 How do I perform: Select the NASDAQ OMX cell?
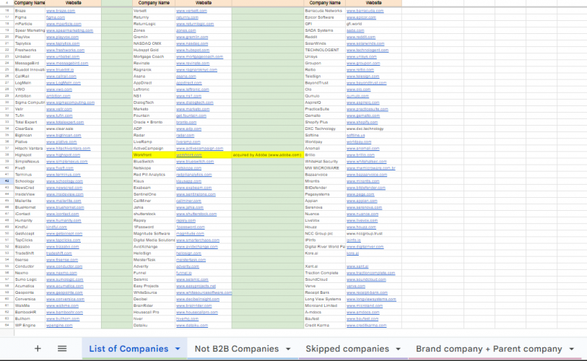click(154, 43)
